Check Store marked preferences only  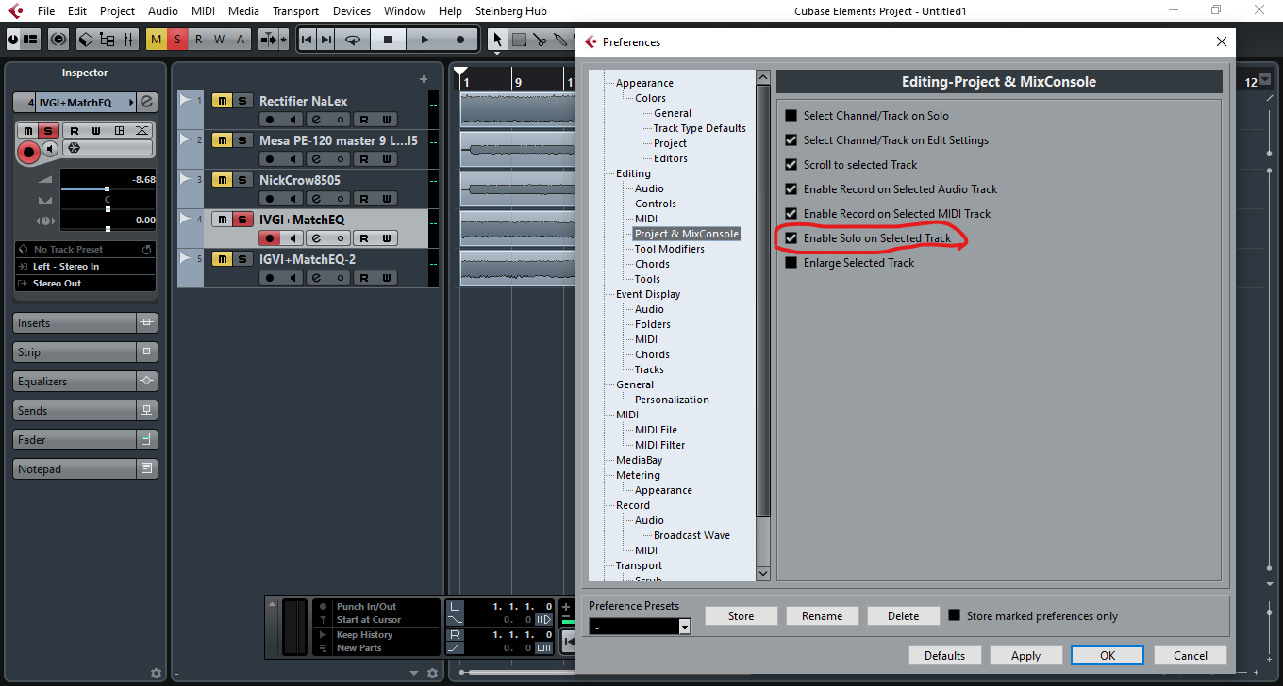click(955, 615)
